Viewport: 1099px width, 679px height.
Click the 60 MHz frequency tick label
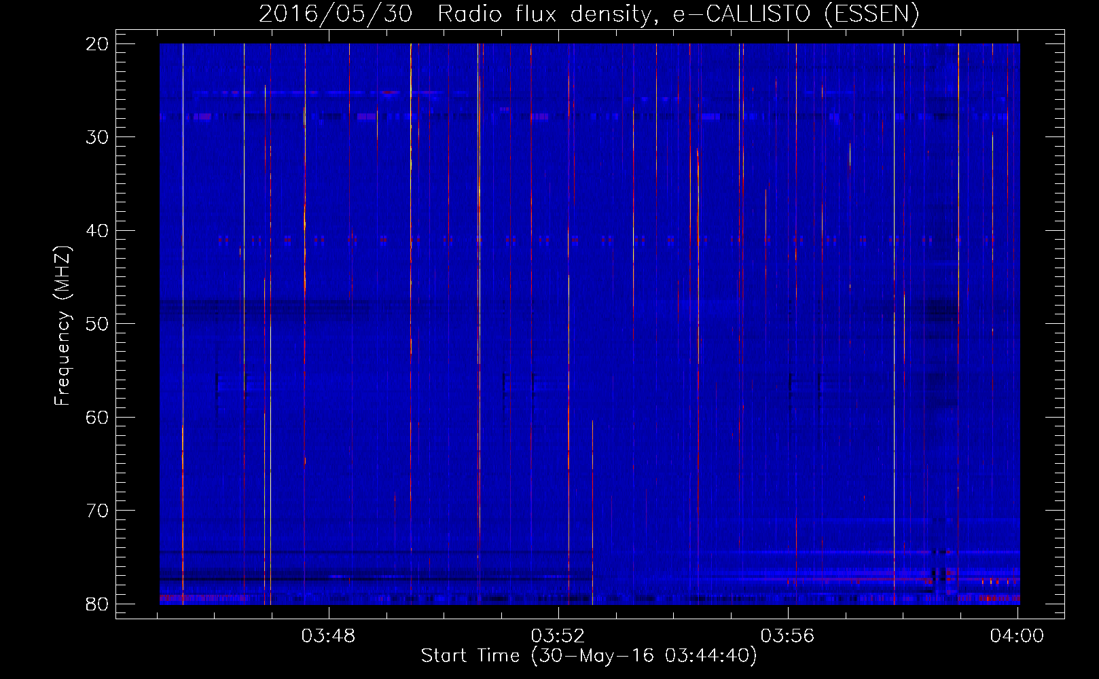pyautogui.click(x=98, y=417)
